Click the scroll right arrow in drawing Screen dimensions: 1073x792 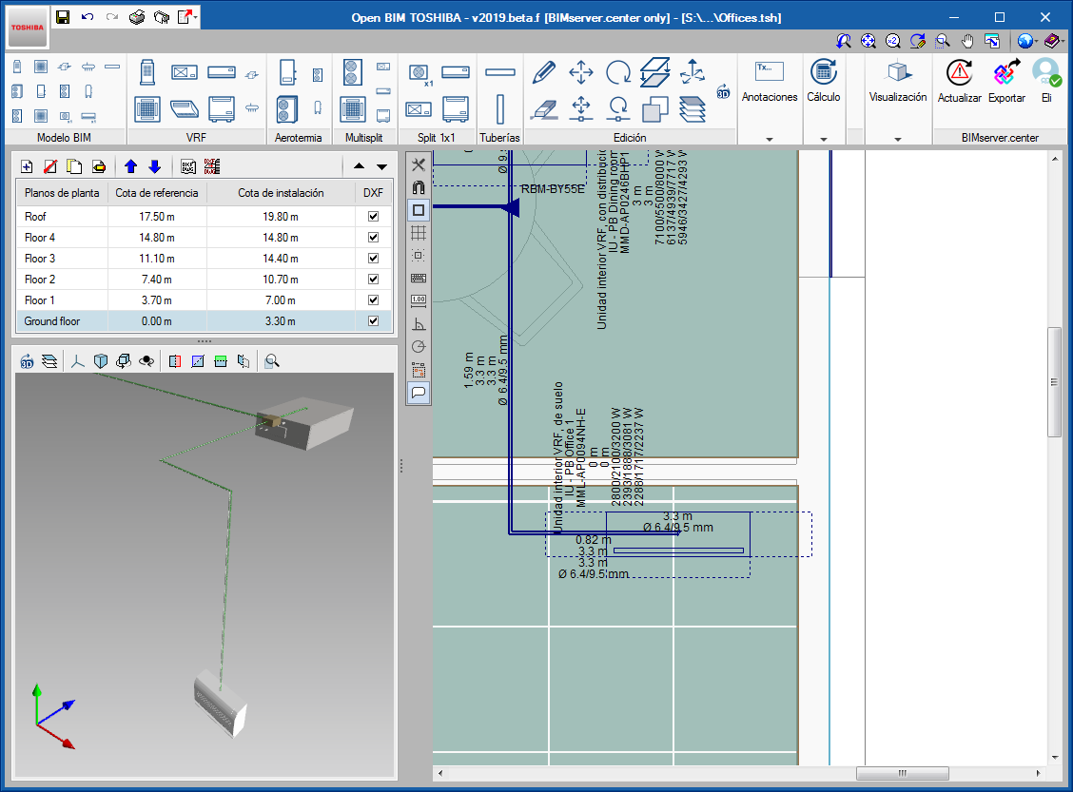[1038, 773]
